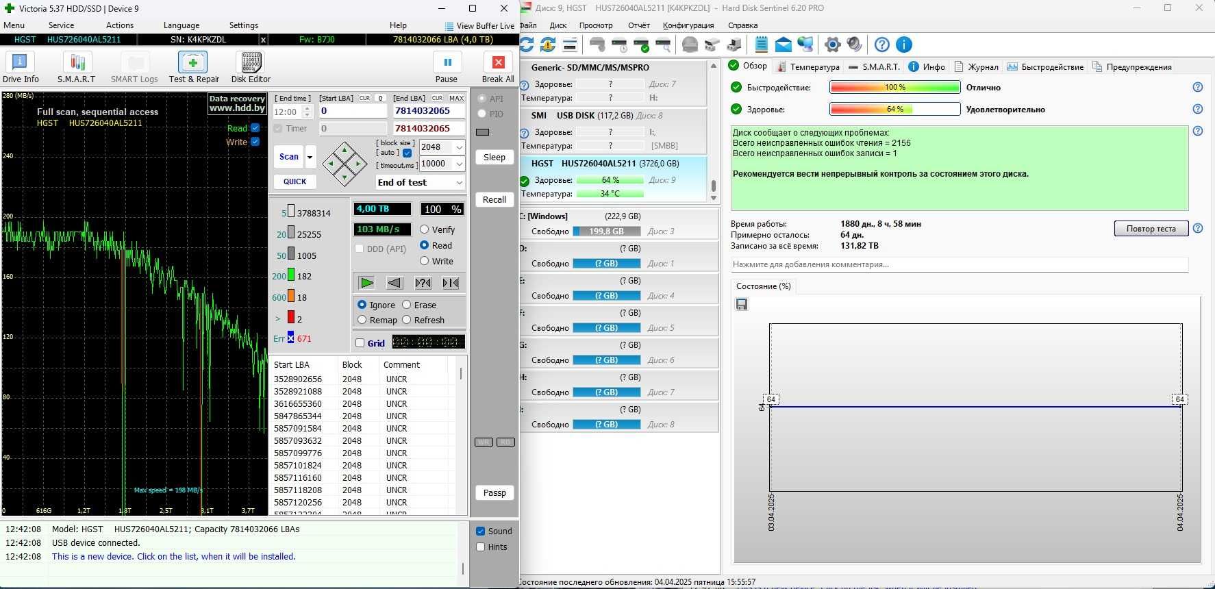The height and width of the screenshot is (589, 1215).
Task: Select the Verify radio button
Action: 425,229
